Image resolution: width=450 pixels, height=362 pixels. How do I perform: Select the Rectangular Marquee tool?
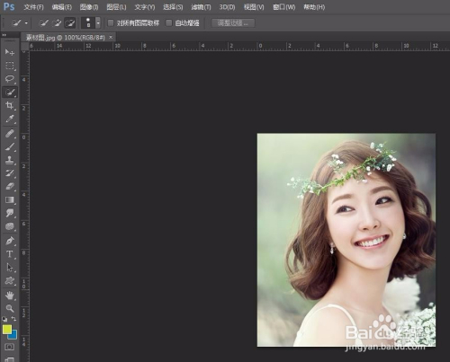[10, 66]
